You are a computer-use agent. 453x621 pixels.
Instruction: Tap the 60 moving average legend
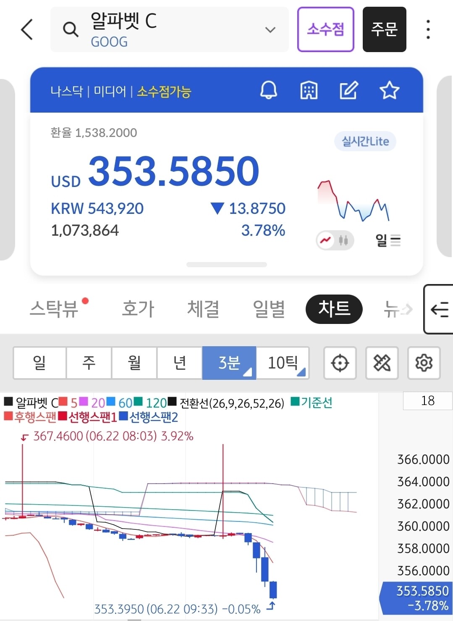pos(119,403)
